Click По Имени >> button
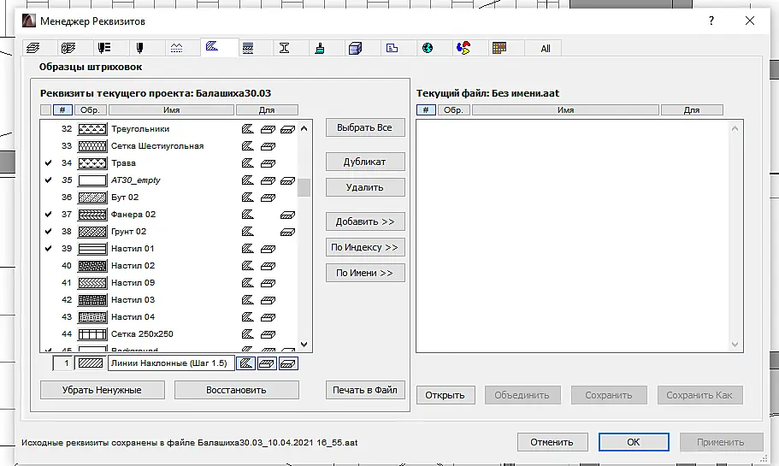 coord(365,273)
